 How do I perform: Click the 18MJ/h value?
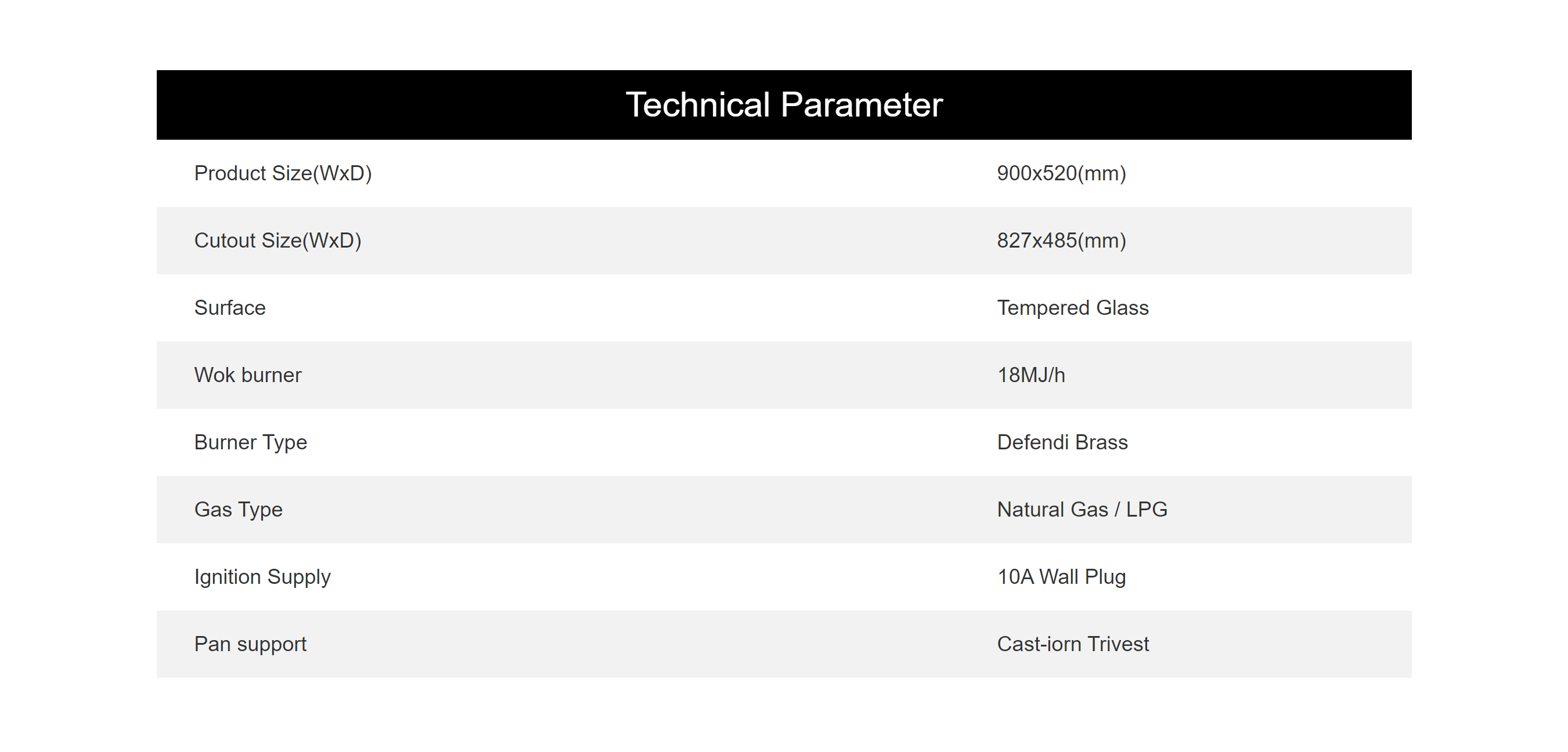[1031, 375]
